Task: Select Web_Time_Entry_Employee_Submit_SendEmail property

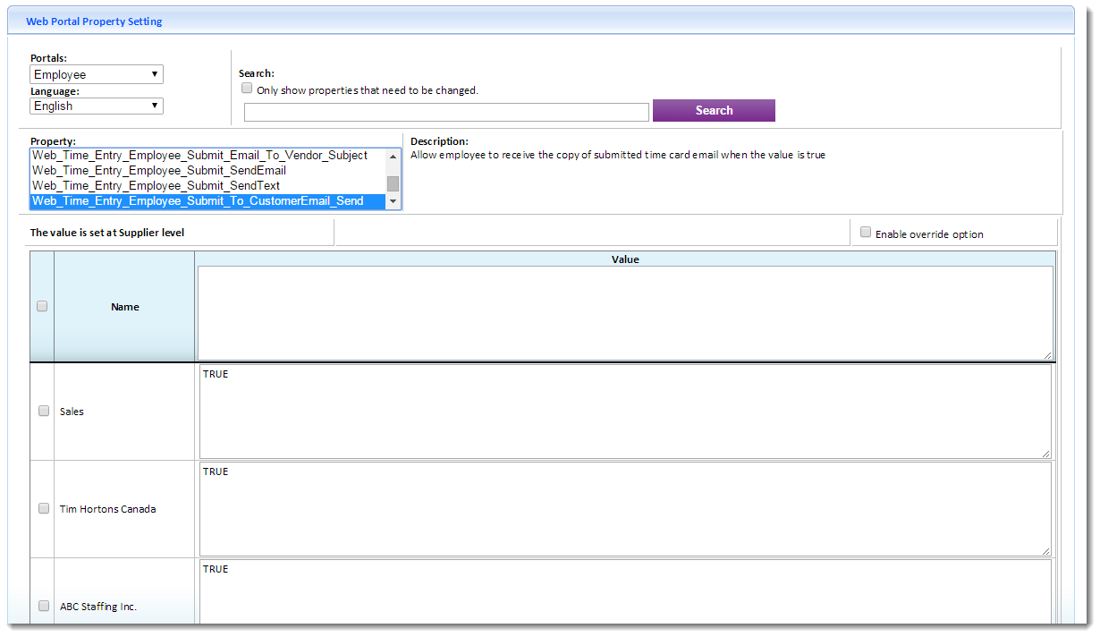Action: click(159, 171)
